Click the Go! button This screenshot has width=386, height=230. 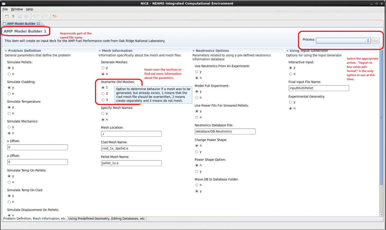click(376, 41)
